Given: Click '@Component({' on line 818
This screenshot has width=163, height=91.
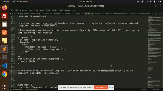Looking at the screenshot, I should [25, 85].
